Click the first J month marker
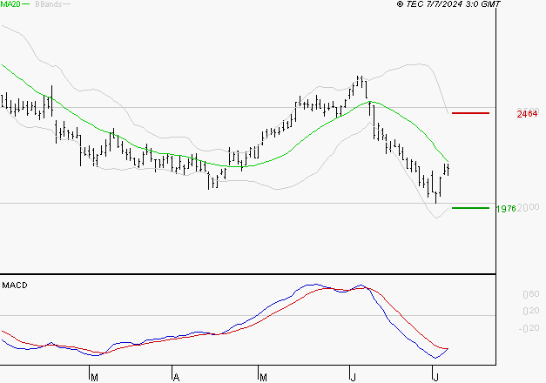Screen dimensions: 546x383 (353, 378)
